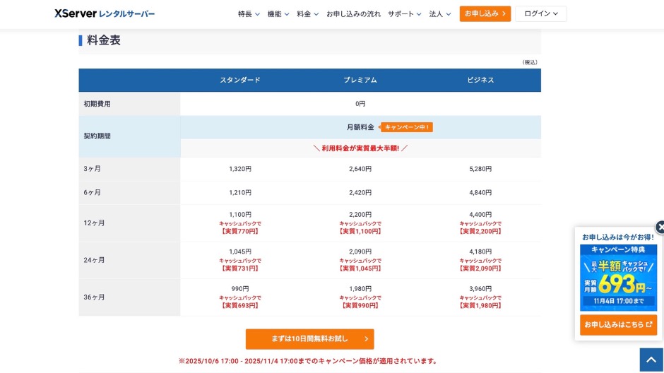
Task: Click まずは10日間無料お試し button
Action: tap(309, 338)
